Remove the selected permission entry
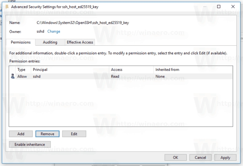Viewport: 243px width, 166px height. click(x=47, y=134)
